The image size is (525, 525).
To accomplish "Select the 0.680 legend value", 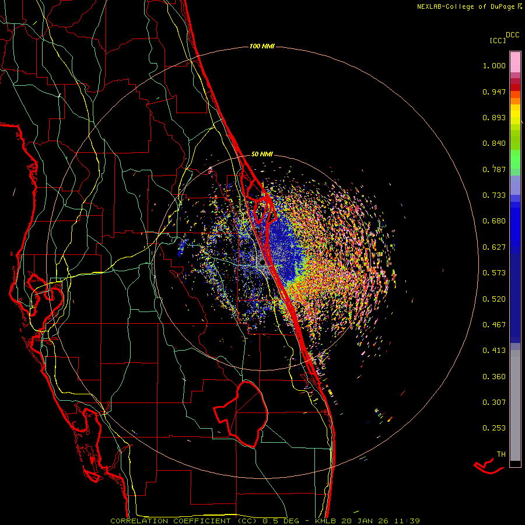I will coord(494,221).
